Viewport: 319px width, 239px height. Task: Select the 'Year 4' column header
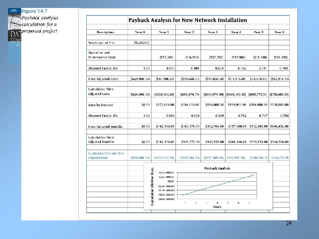(236, 32)
